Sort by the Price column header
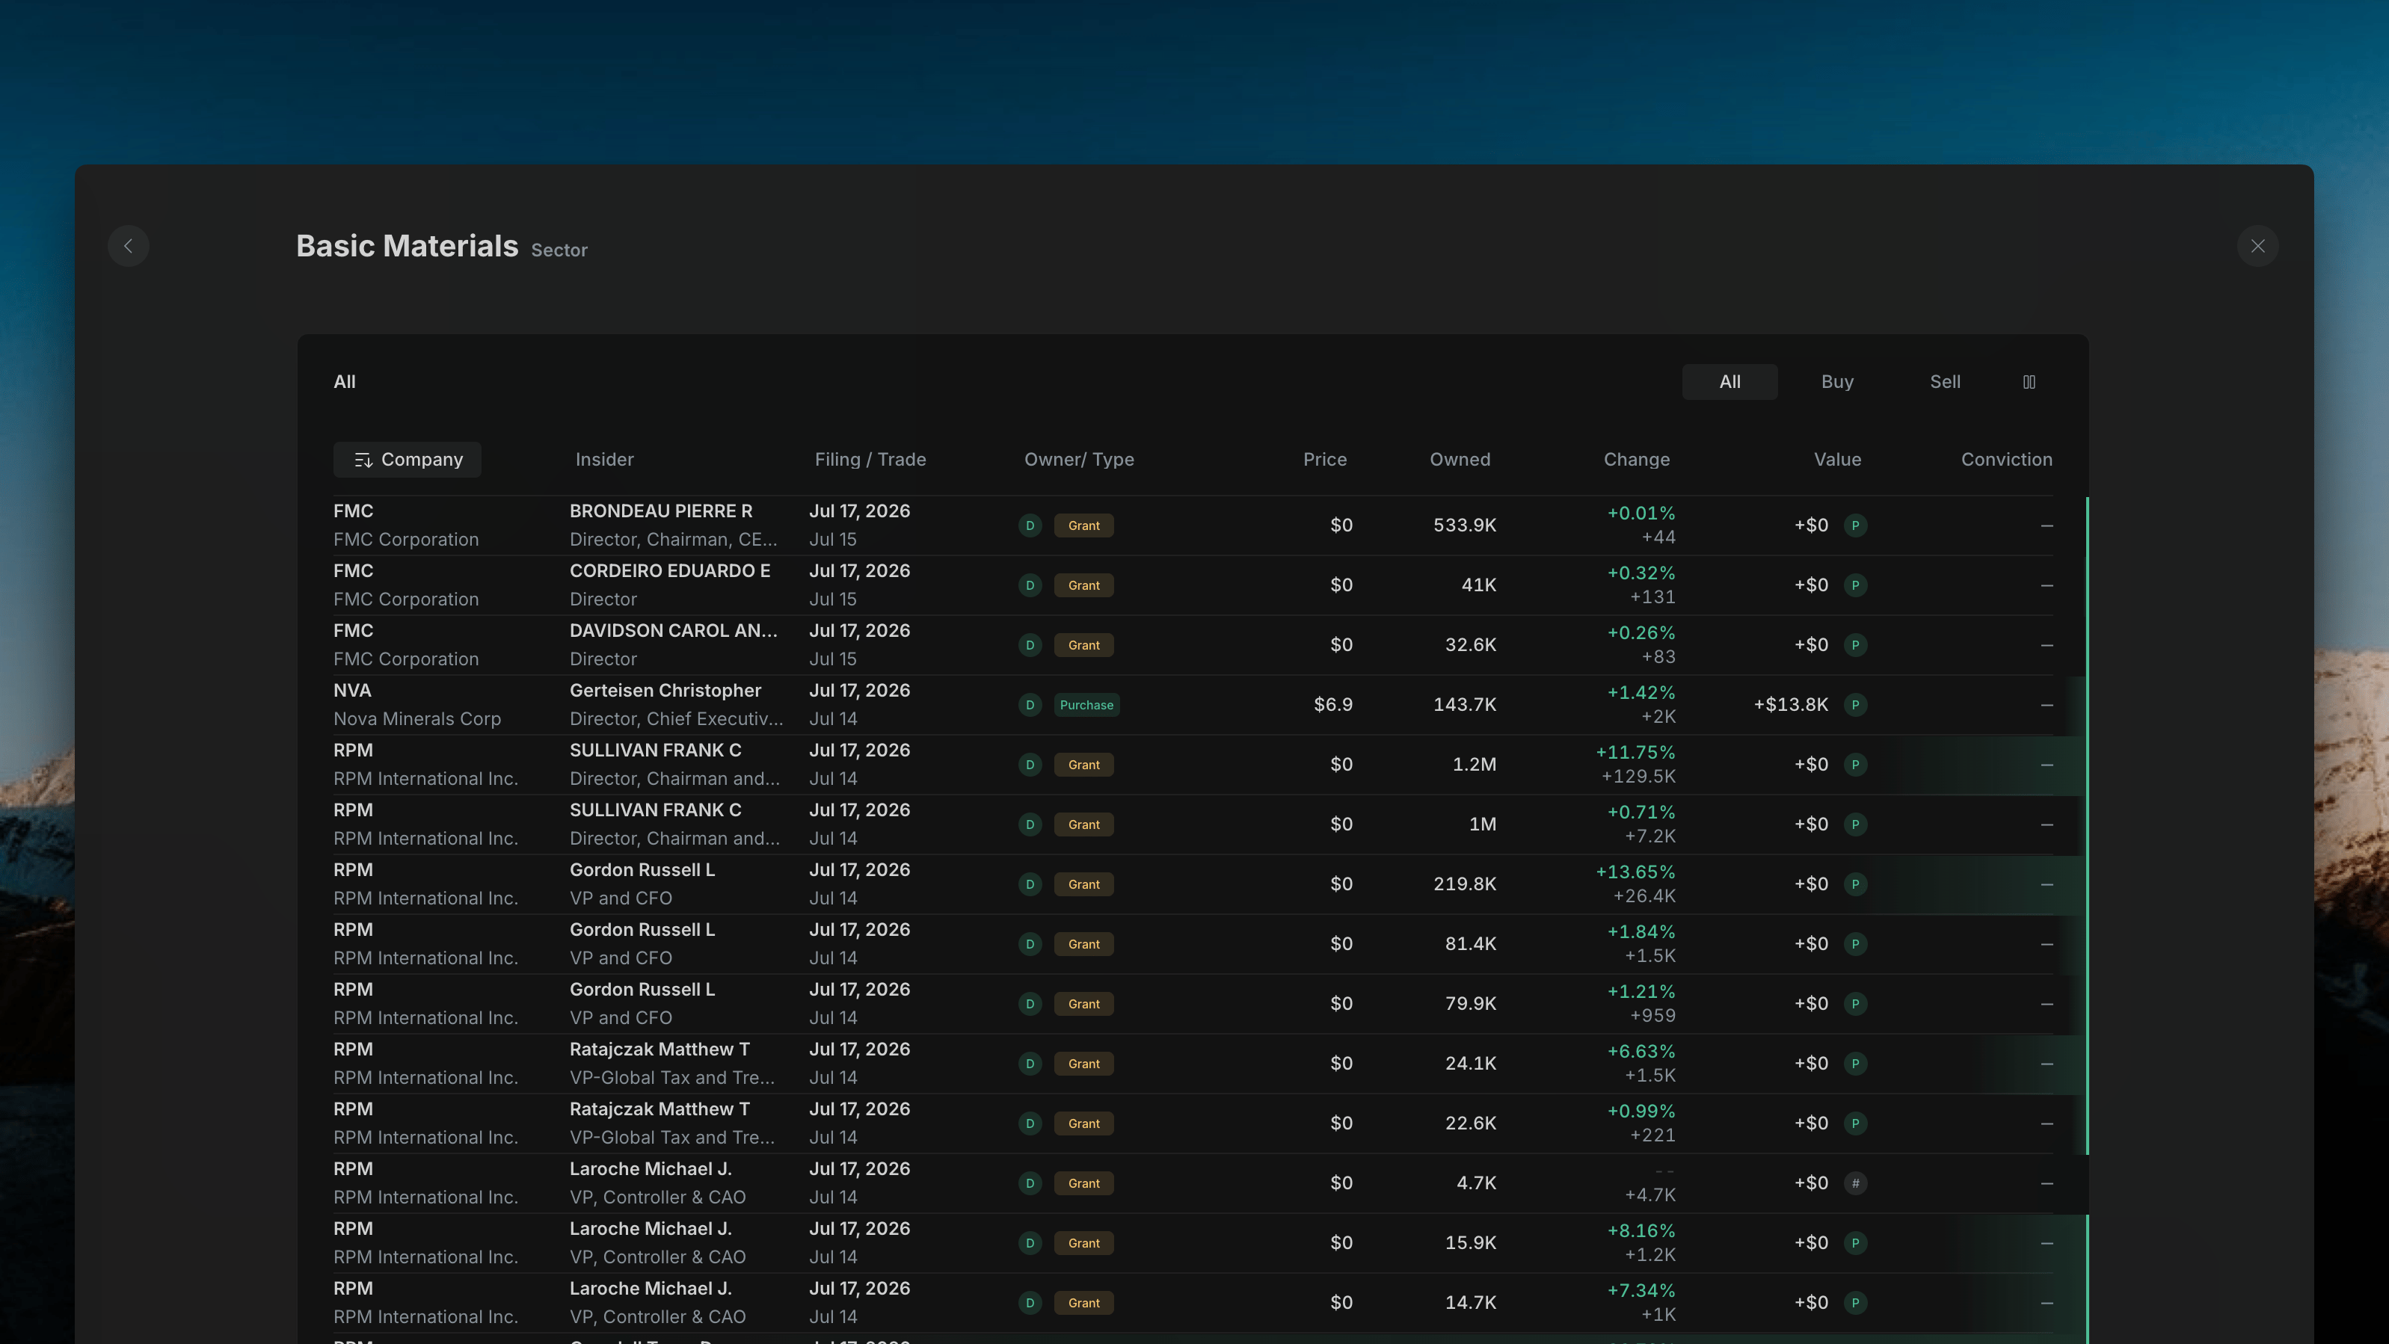The image size is (2389, 1344). tap(1324, 460)
